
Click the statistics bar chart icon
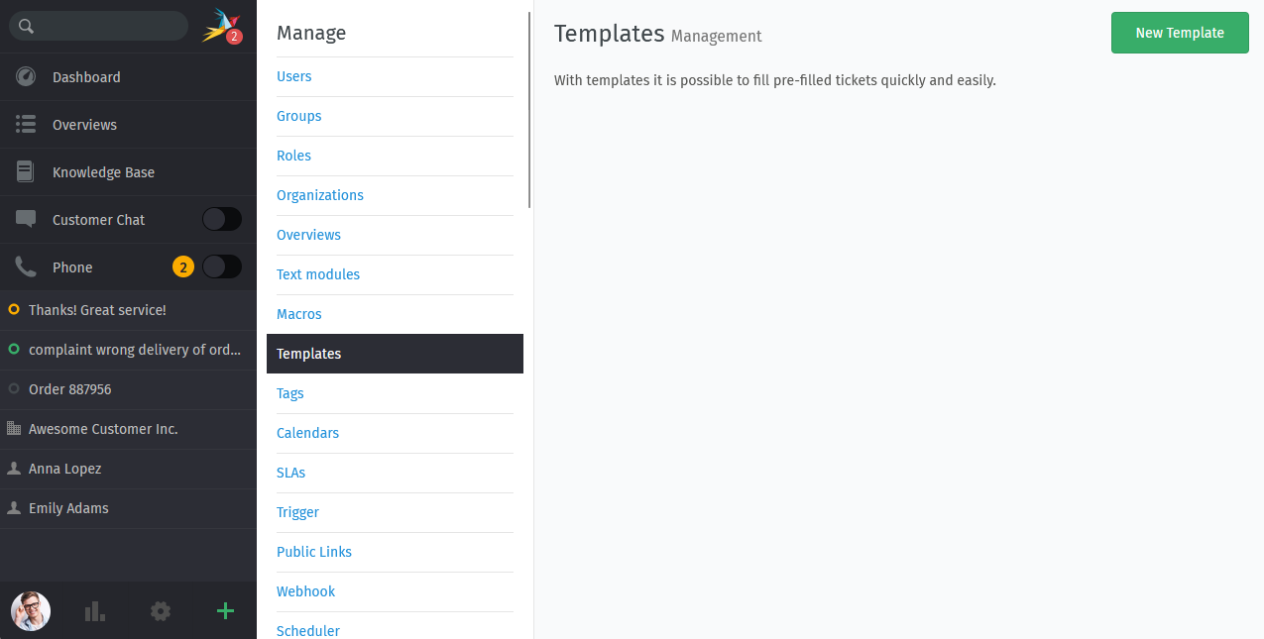(x=95, y=611)
